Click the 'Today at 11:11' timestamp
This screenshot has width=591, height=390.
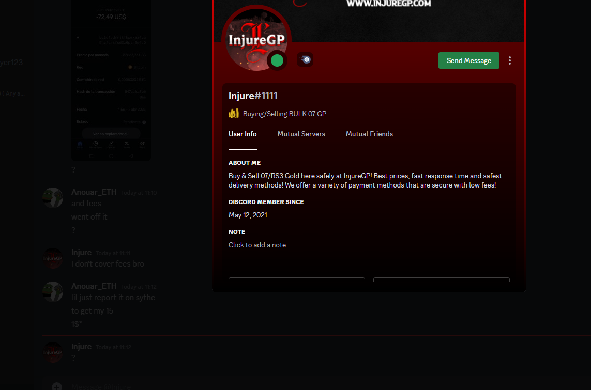click(113, 253)
